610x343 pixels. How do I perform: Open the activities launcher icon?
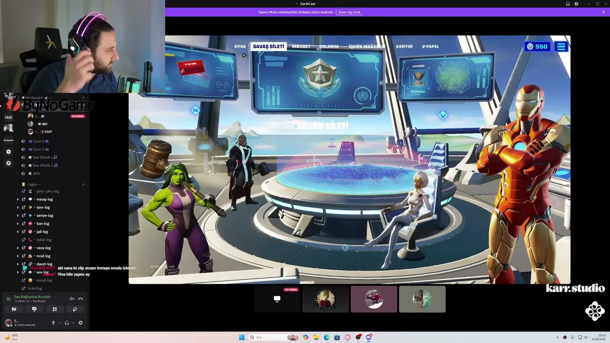pyautogui.click(x=55, y=309)
